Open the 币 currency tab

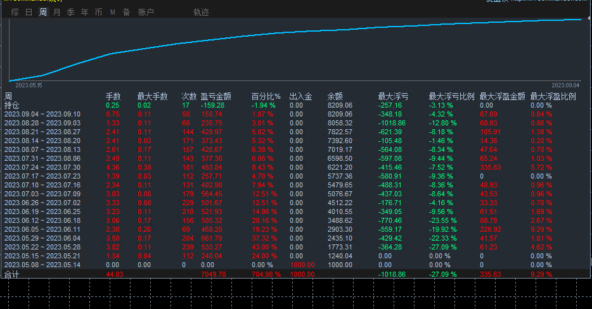pos(98,12)
